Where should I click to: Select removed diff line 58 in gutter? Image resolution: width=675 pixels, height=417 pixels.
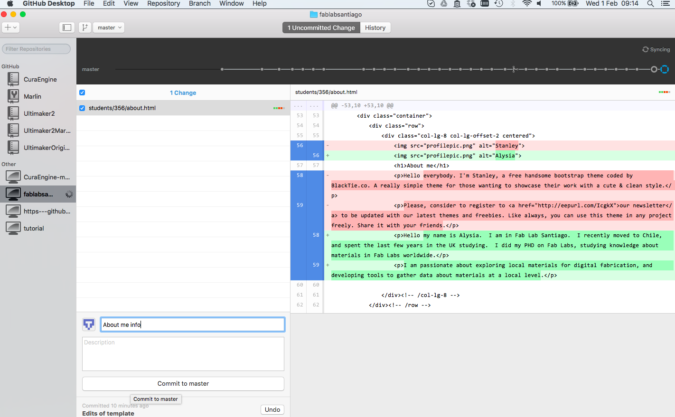tap(300, 176)
